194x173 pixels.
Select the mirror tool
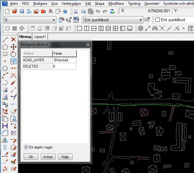tap(5, 140)
